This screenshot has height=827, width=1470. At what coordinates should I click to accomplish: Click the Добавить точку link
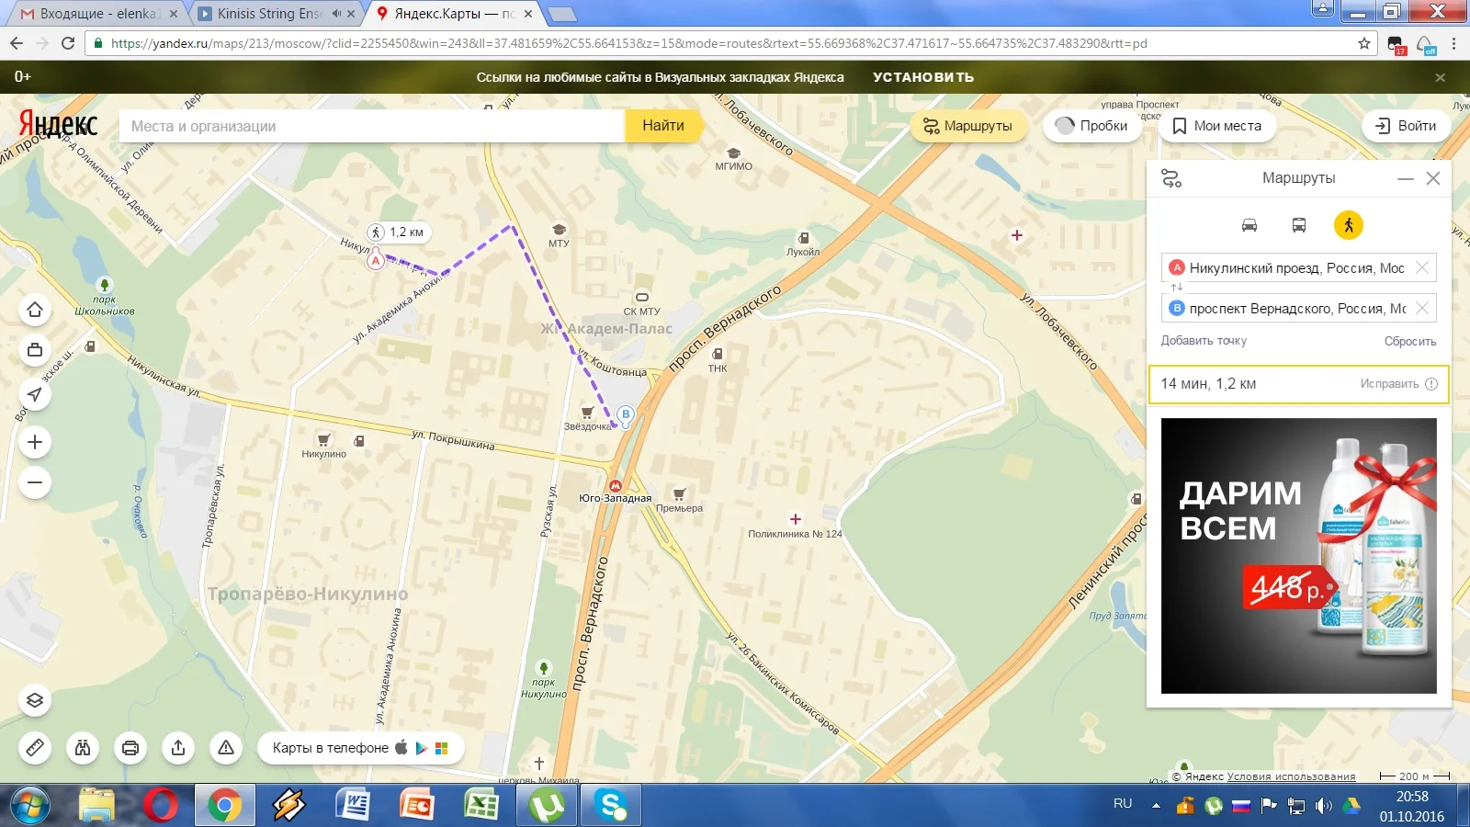[x=1204, y=341]
